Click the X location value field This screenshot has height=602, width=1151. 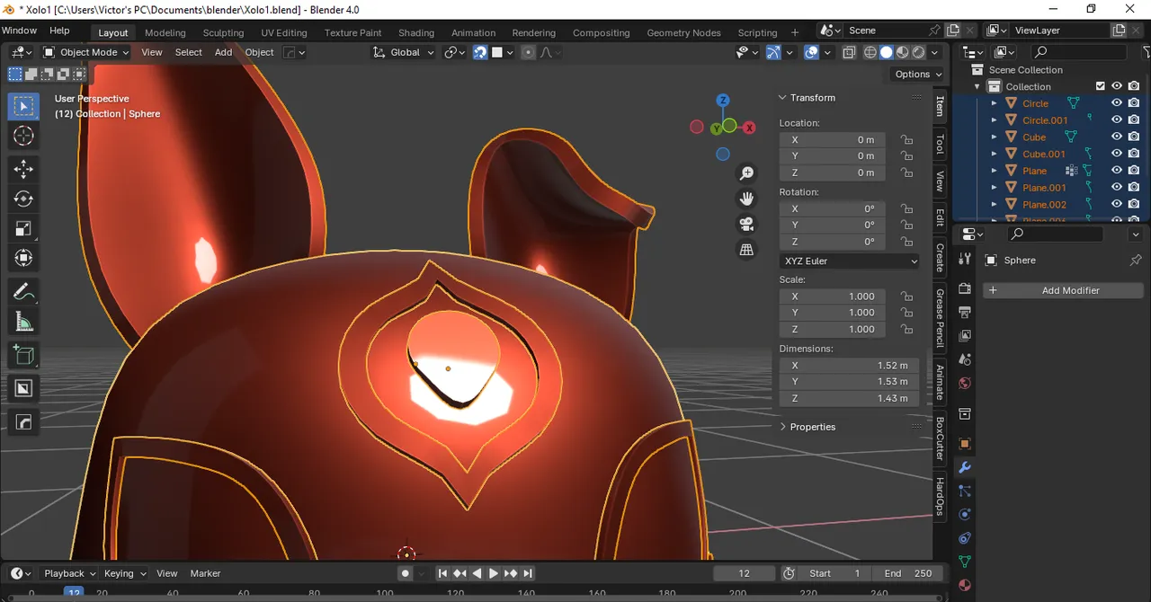click(x=833, y=140)
